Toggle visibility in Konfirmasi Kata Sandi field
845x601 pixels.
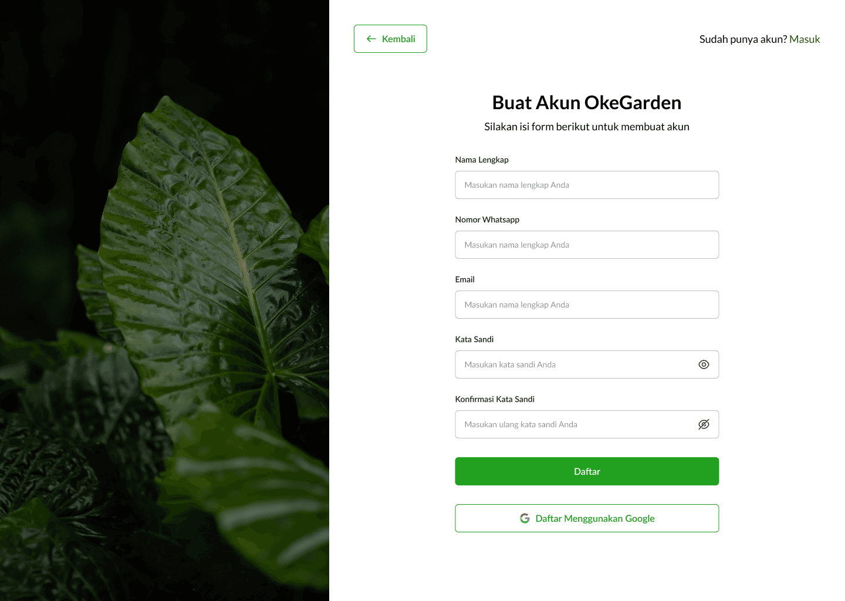[x=704, y=424]
